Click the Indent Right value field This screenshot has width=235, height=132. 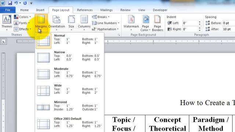[190, 29]
